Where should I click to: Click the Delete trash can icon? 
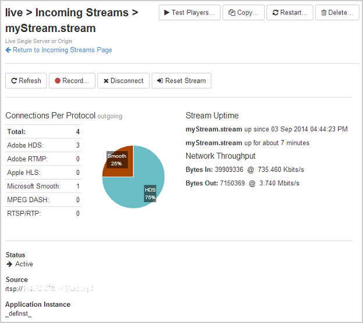323,13
